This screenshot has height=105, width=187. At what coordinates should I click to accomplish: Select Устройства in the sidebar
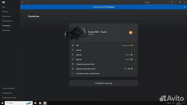tap(6, 26)
